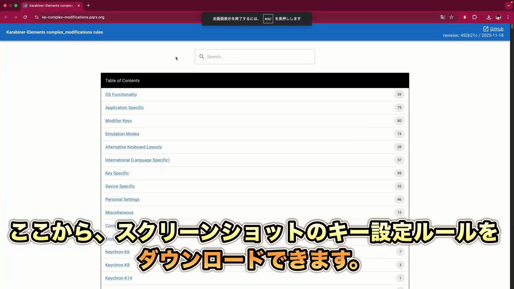
Task: Show browser downloads
Action: [x=489, y=17]
